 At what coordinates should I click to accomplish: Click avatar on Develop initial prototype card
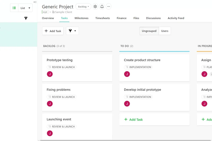[x=127, y=104]
